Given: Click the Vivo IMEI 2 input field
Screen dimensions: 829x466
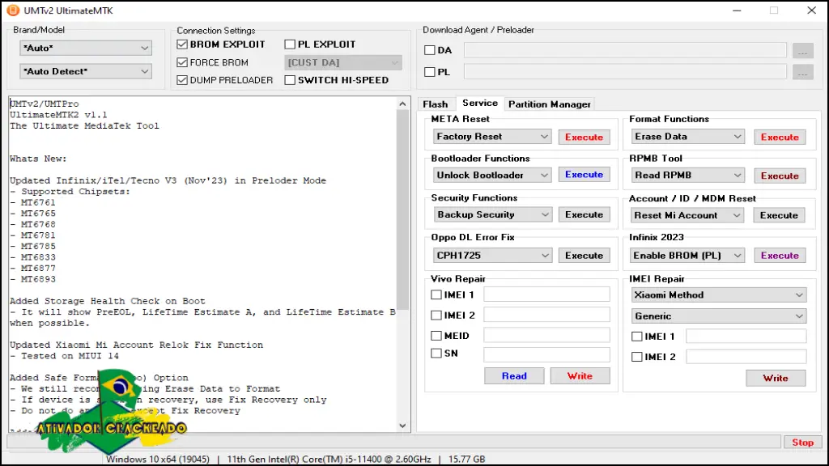Looking at the screenshot, I should [546, 315].
